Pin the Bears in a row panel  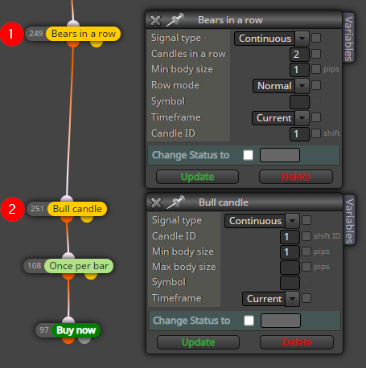pos(175,20)
